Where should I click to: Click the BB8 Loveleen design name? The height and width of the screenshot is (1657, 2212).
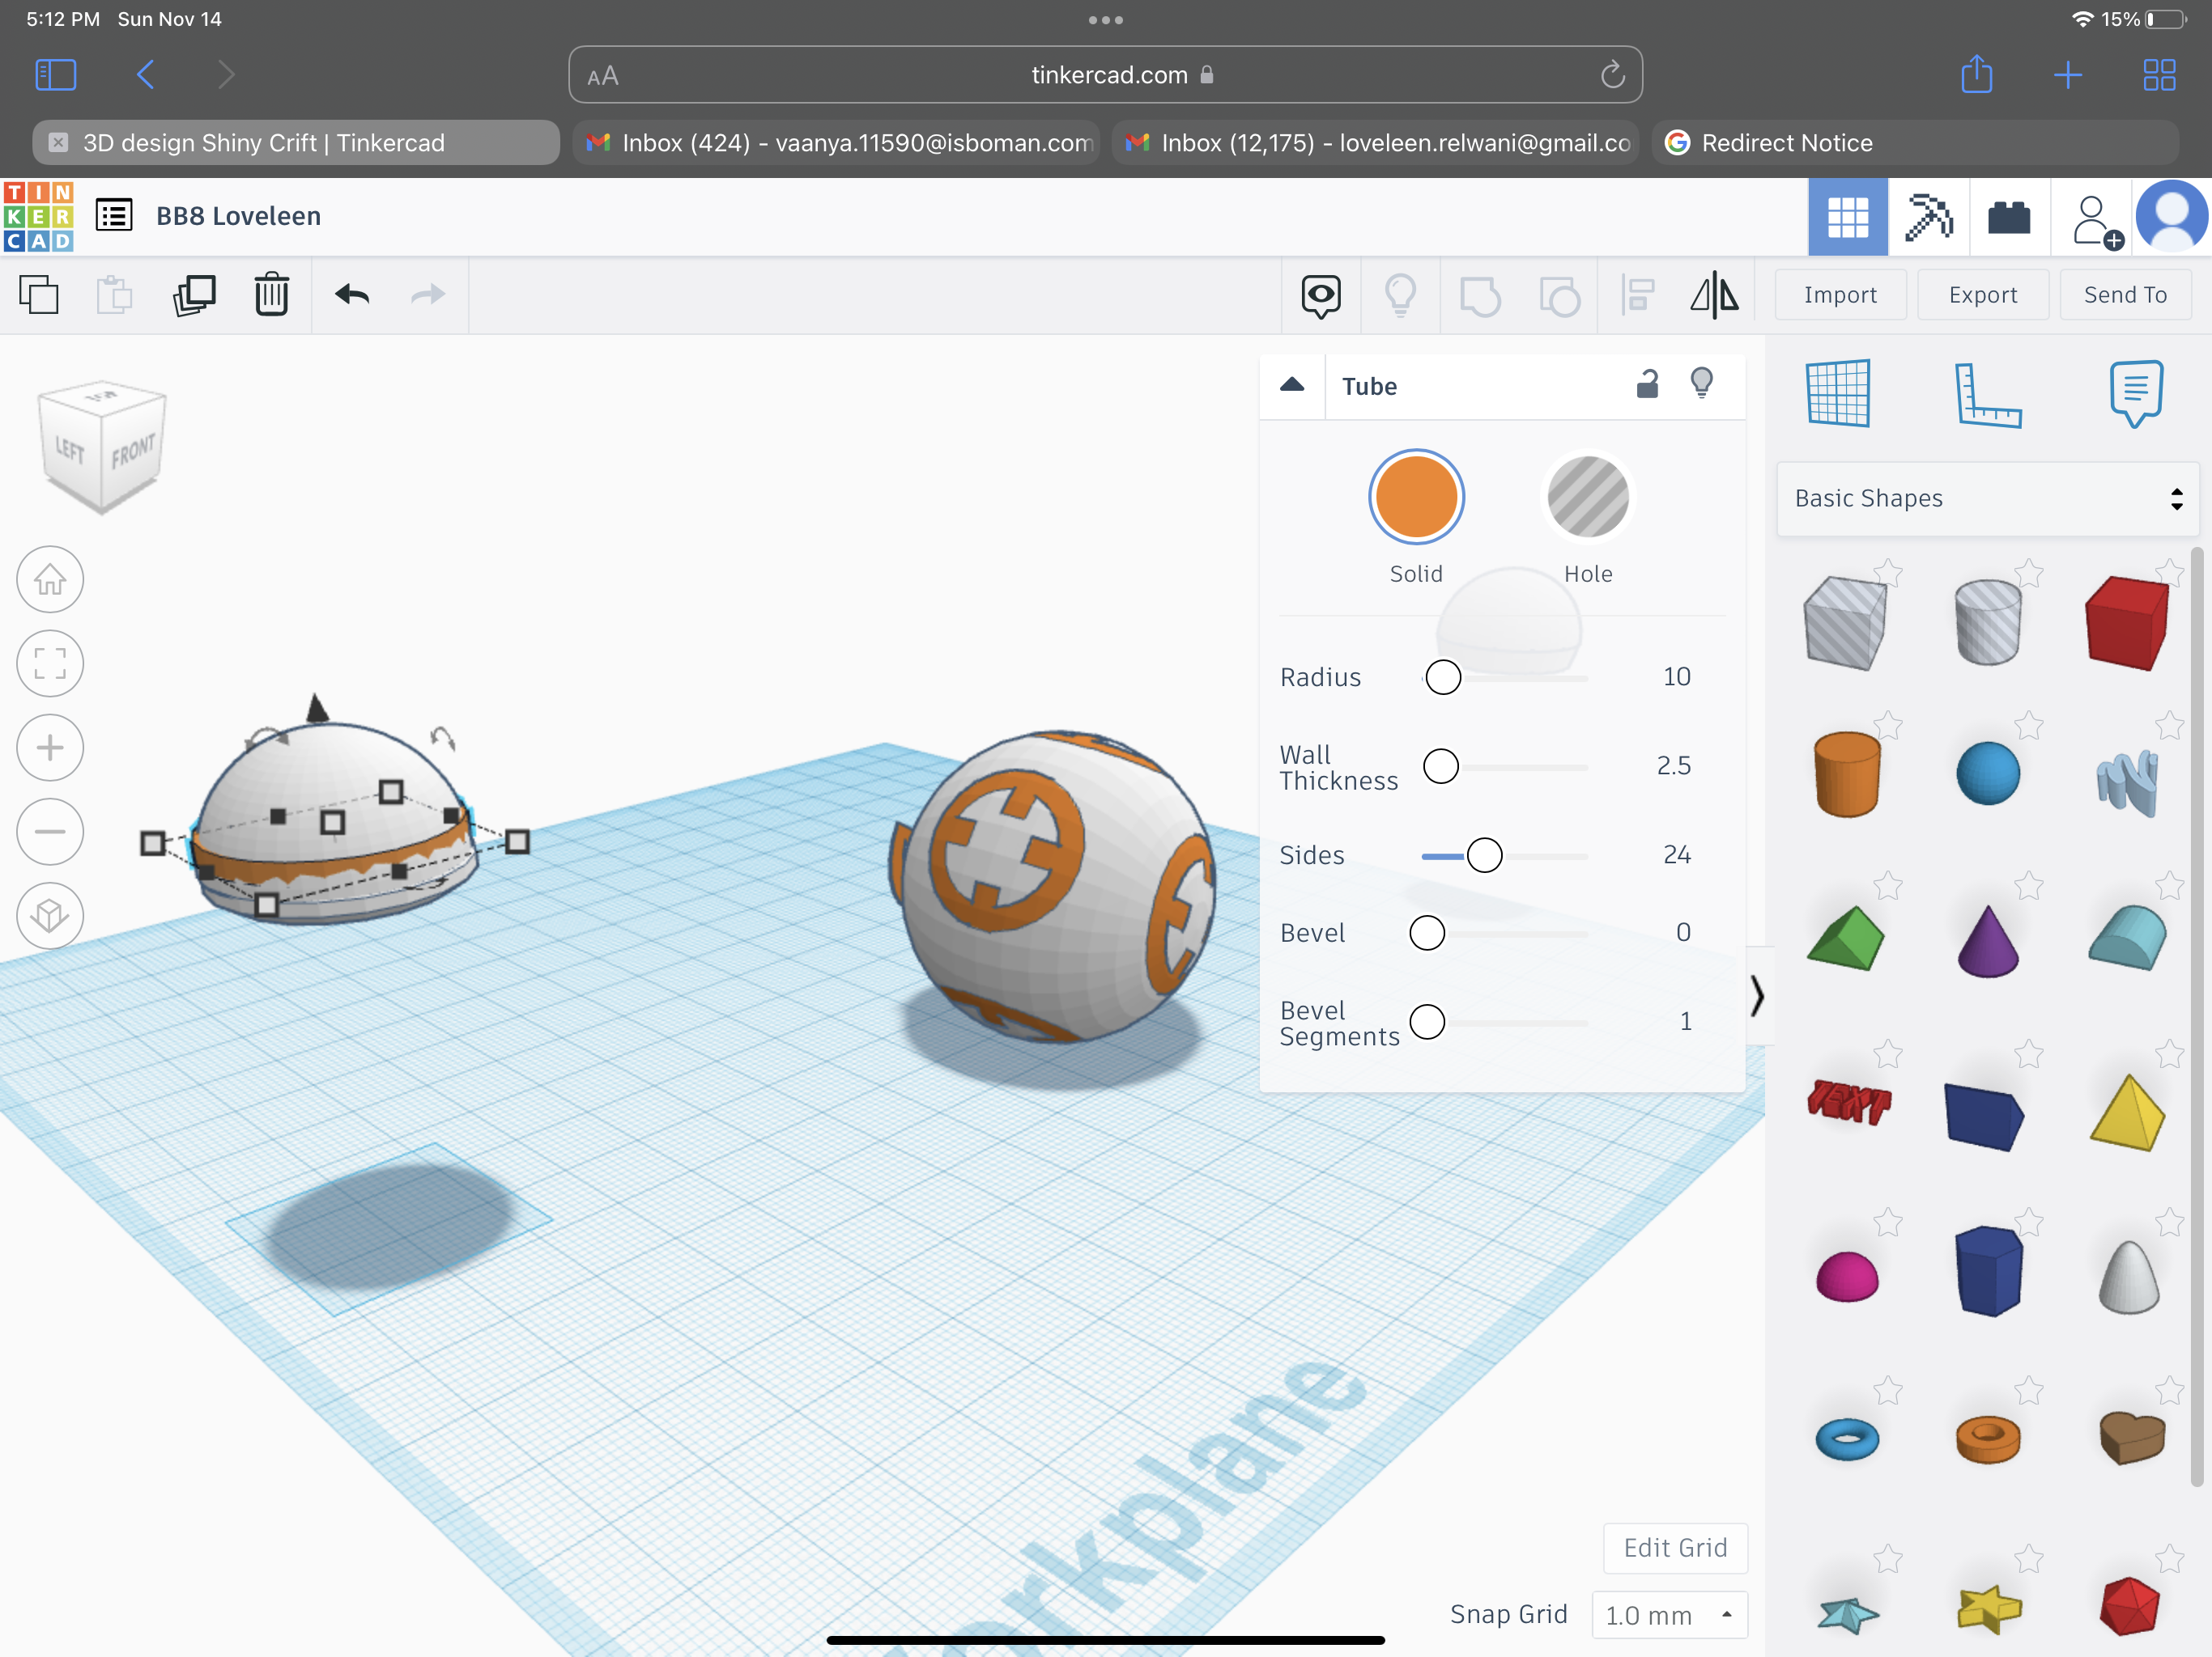point(238,216)
